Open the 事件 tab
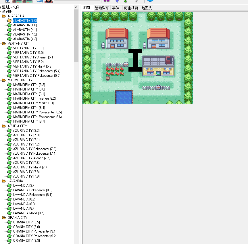Viewport: 248px width, 244px height. click(x=116, y=8)
